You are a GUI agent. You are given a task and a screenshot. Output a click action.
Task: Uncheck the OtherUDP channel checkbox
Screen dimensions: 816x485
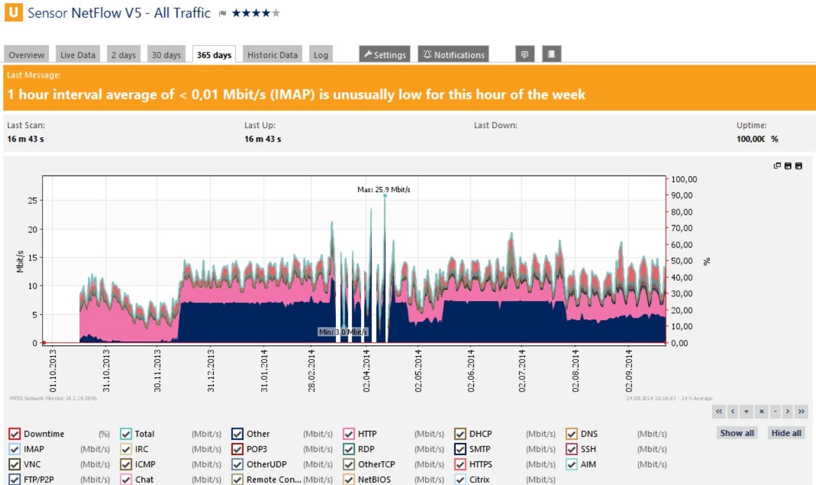tap(238, 464)
